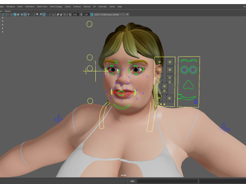Open the UV menu

(x=94, y=7)
